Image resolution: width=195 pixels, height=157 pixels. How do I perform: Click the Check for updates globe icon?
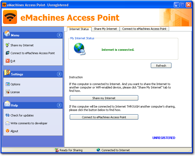8,115
